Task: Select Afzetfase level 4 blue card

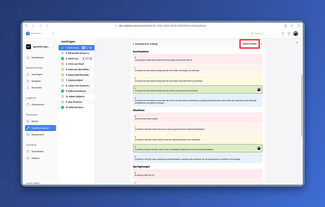Action: pos(198,158)
